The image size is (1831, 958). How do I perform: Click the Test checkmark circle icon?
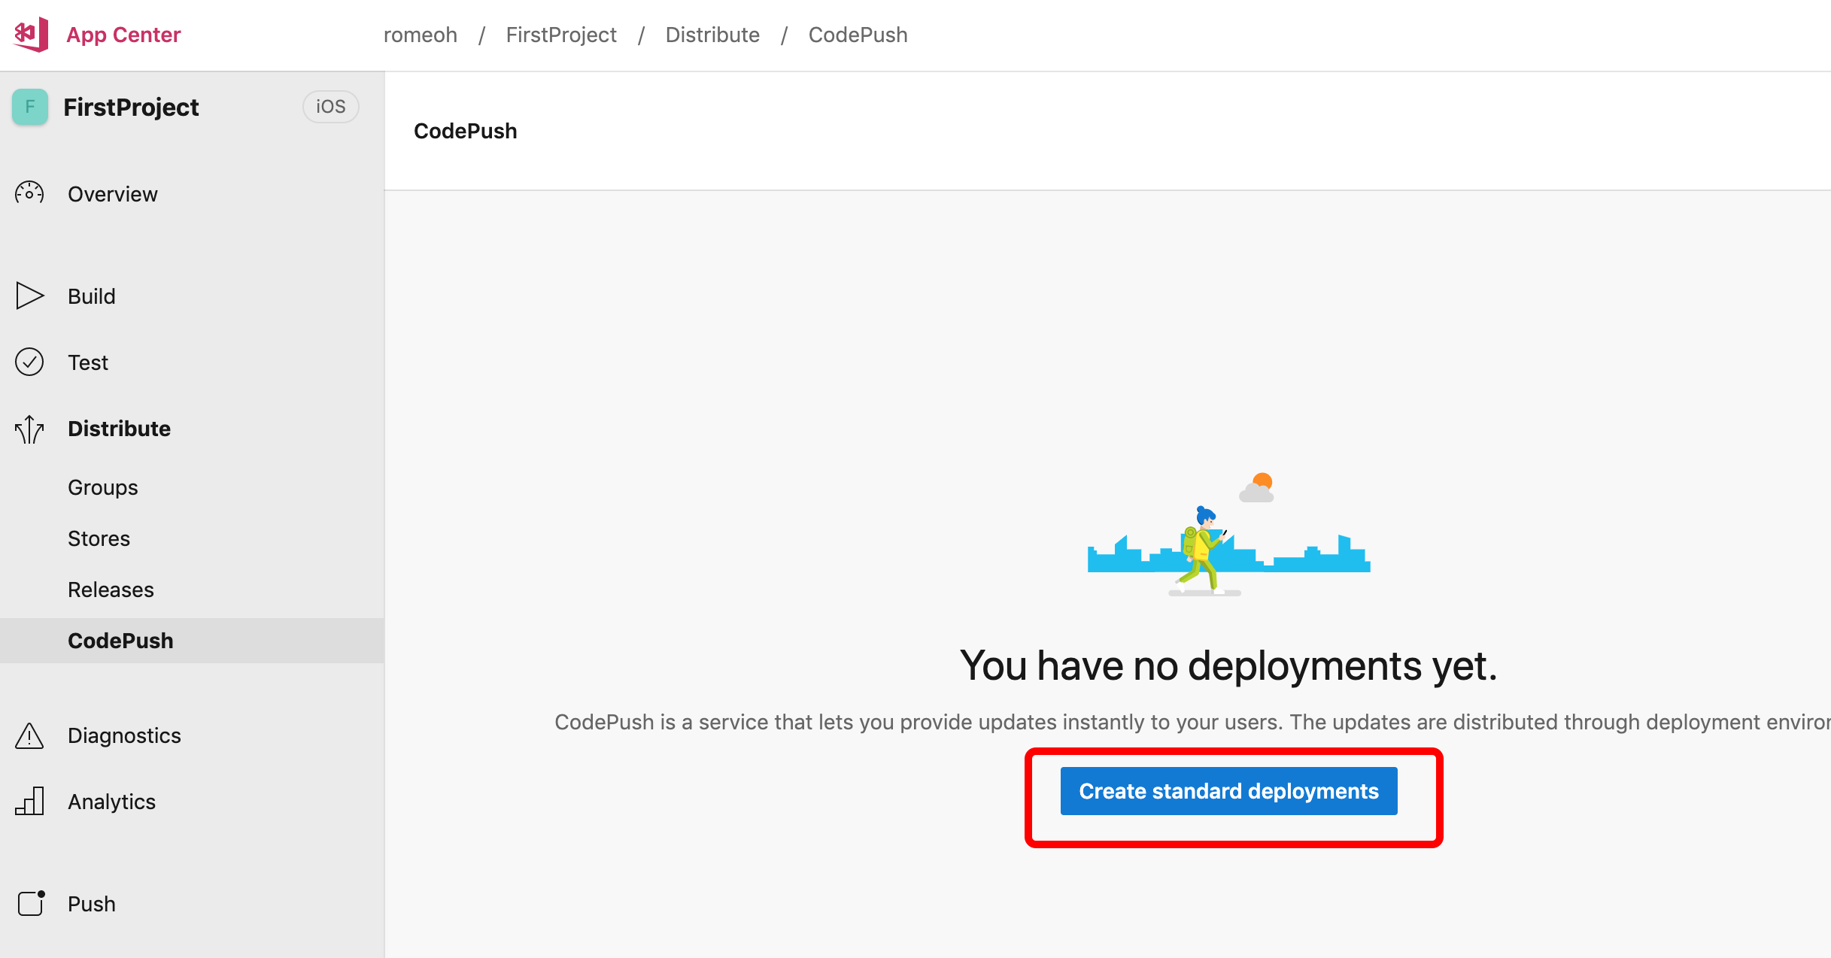coord(29,362)
